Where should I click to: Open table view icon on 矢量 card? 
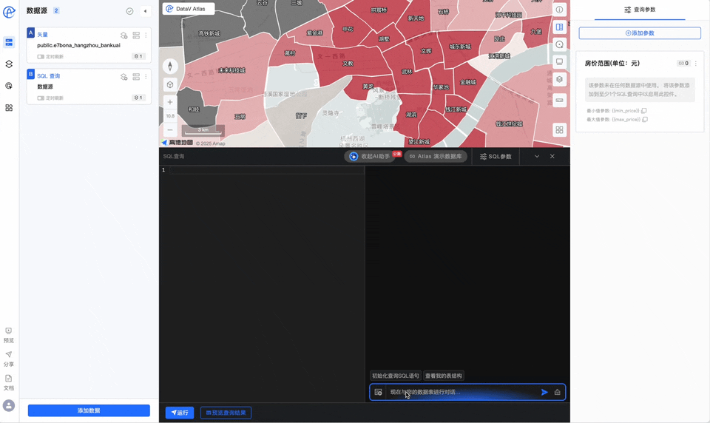(136, 35)
